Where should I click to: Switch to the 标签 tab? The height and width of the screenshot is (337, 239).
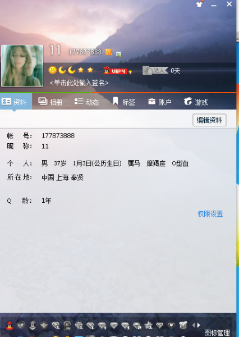(x=124, y=102)
